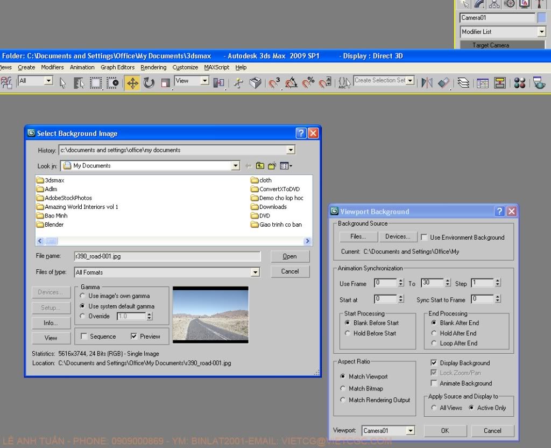Activate Select by Name tool
The width and height of the screenshot is (551, 448).
[79, 83]
